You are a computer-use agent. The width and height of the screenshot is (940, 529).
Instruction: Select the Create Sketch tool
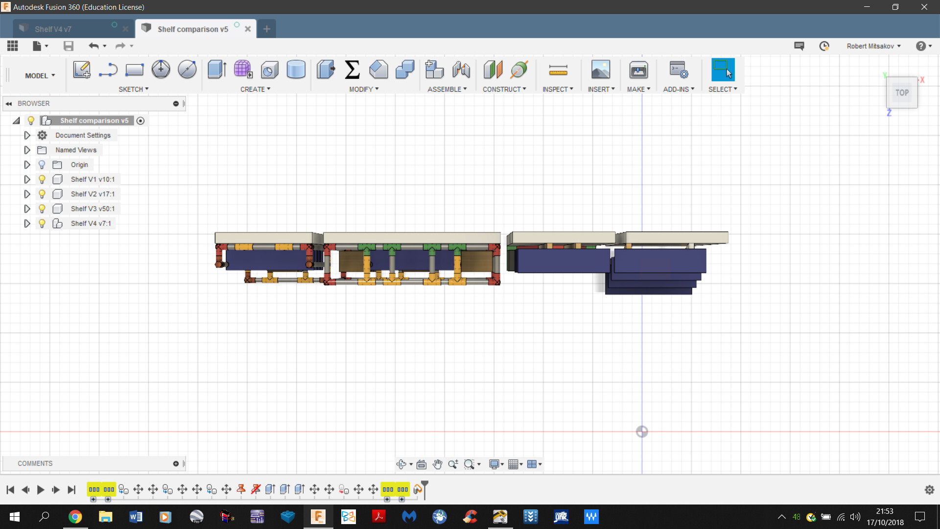tap(82, 70)
